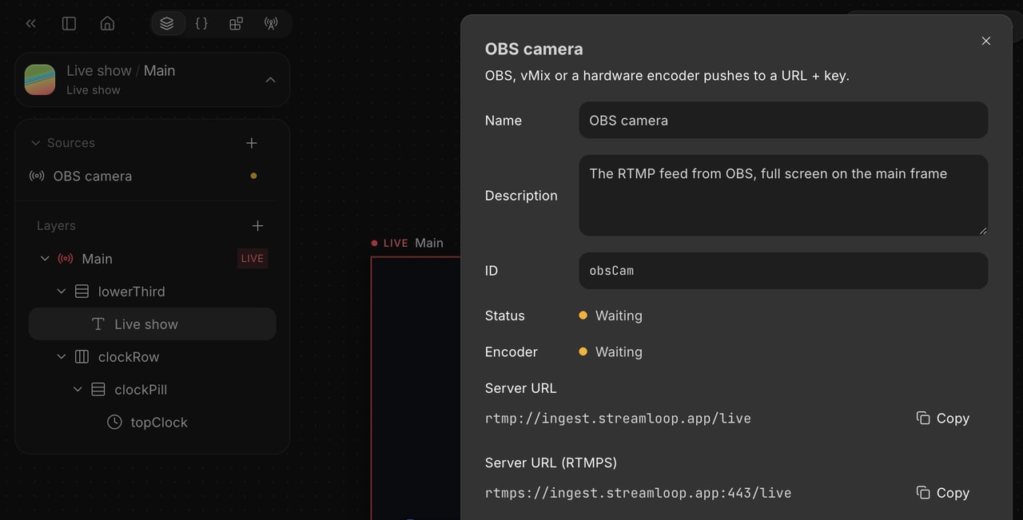Switch to the Layers stack tab
Screen dimensions: 1023x520
click(x=167, y=23)
